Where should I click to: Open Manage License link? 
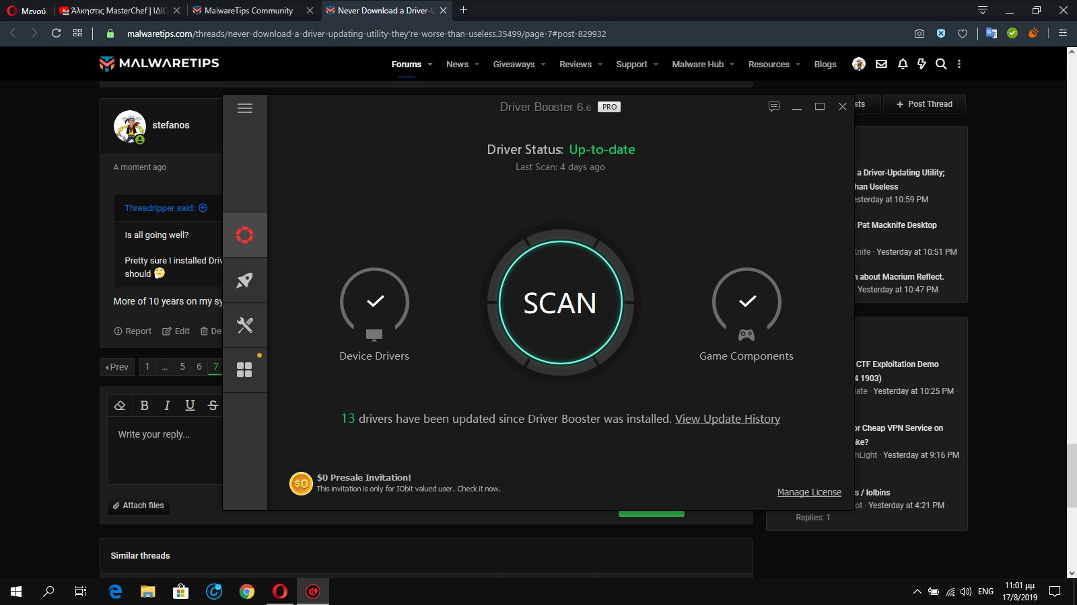pyautogui.click(x=809, y=492)
